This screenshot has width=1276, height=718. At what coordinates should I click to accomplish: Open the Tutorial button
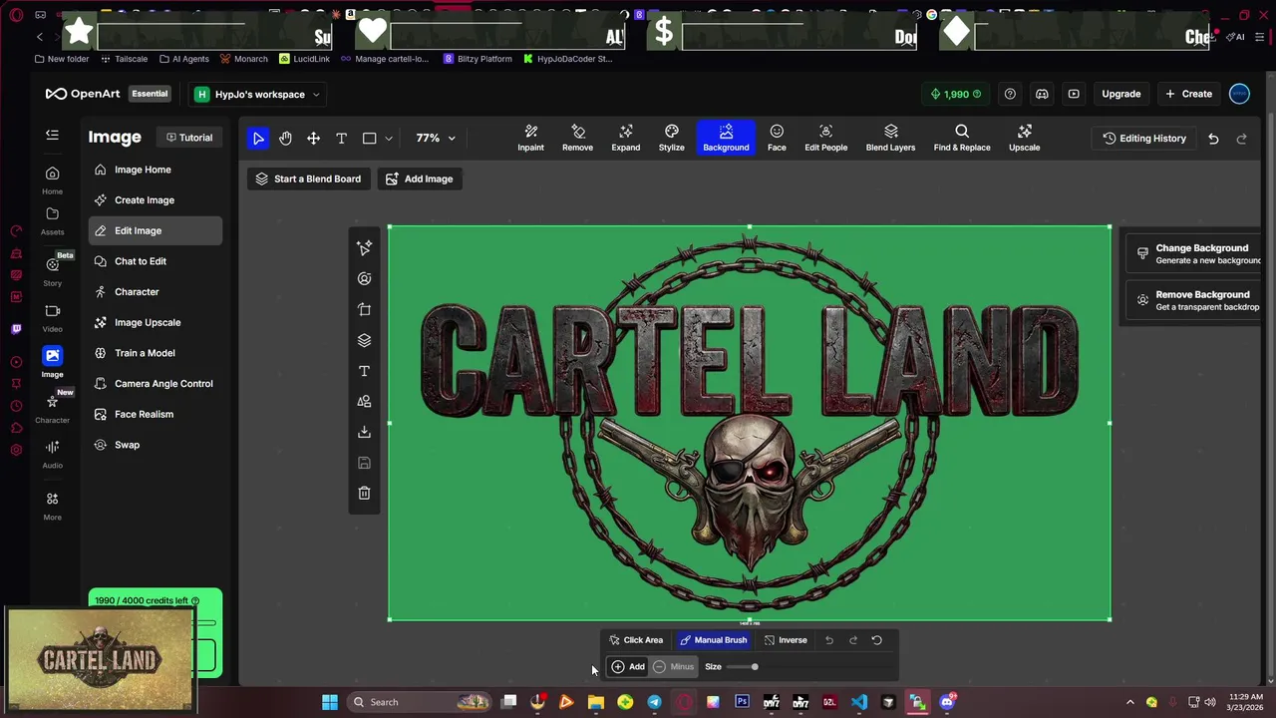[x=188, y=138]
